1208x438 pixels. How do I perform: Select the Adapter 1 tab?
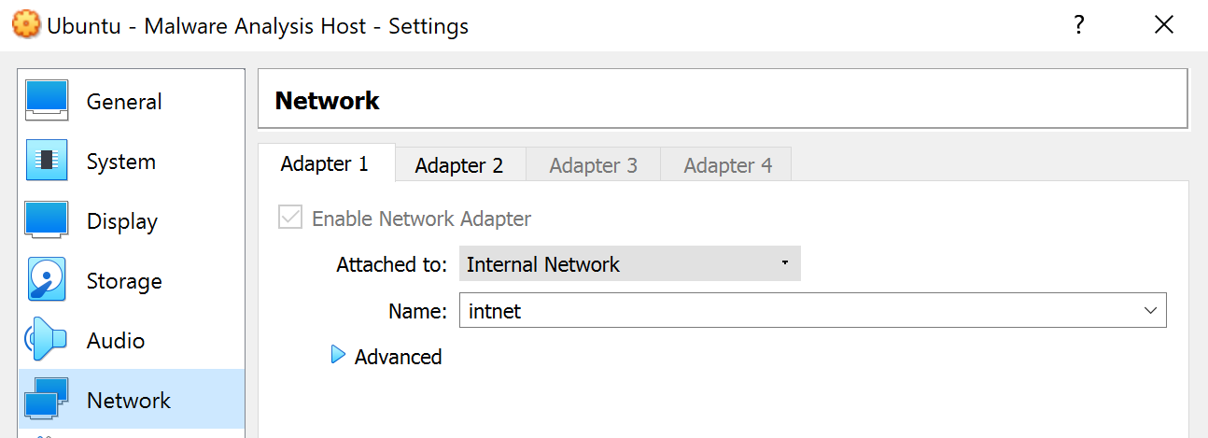tap(325, 164)
